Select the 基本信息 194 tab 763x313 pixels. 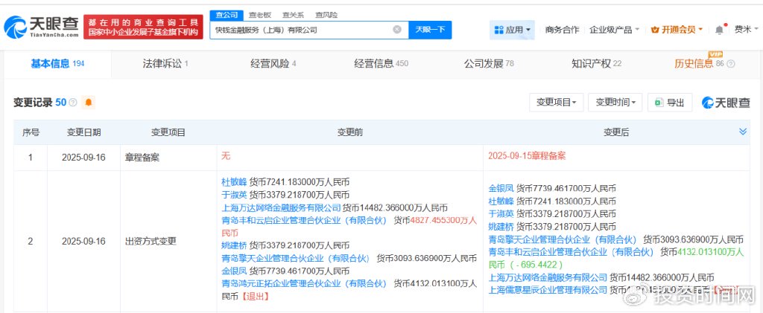[57, 64]
